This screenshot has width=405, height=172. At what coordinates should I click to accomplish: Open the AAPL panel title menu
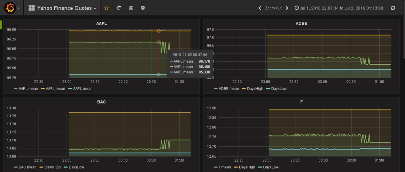(x=101, y=23)
